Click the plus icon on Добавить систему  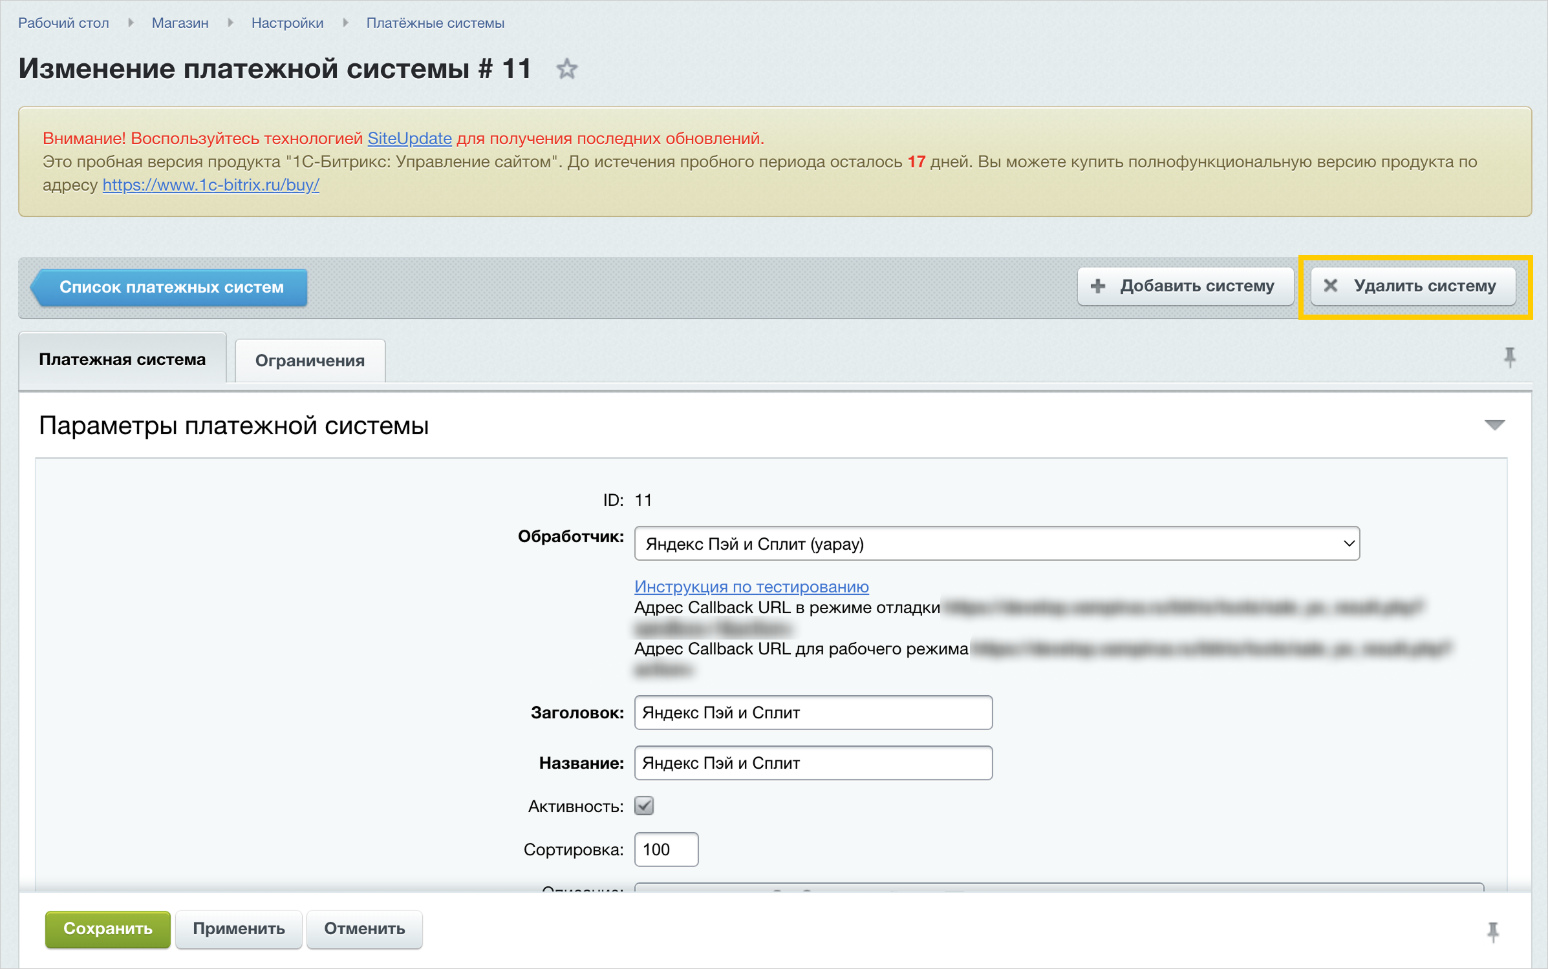[x=1098, y=286]
